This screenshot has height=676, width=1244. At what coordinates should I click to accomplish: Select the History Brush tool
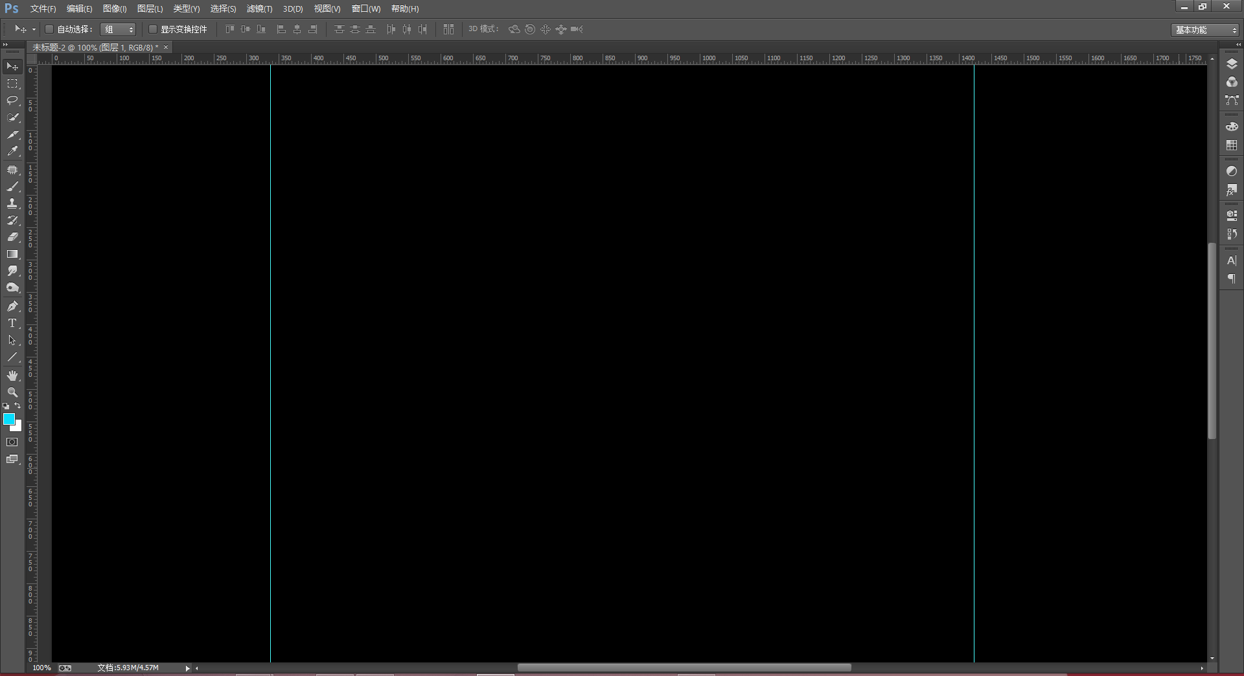coord(12,220)
